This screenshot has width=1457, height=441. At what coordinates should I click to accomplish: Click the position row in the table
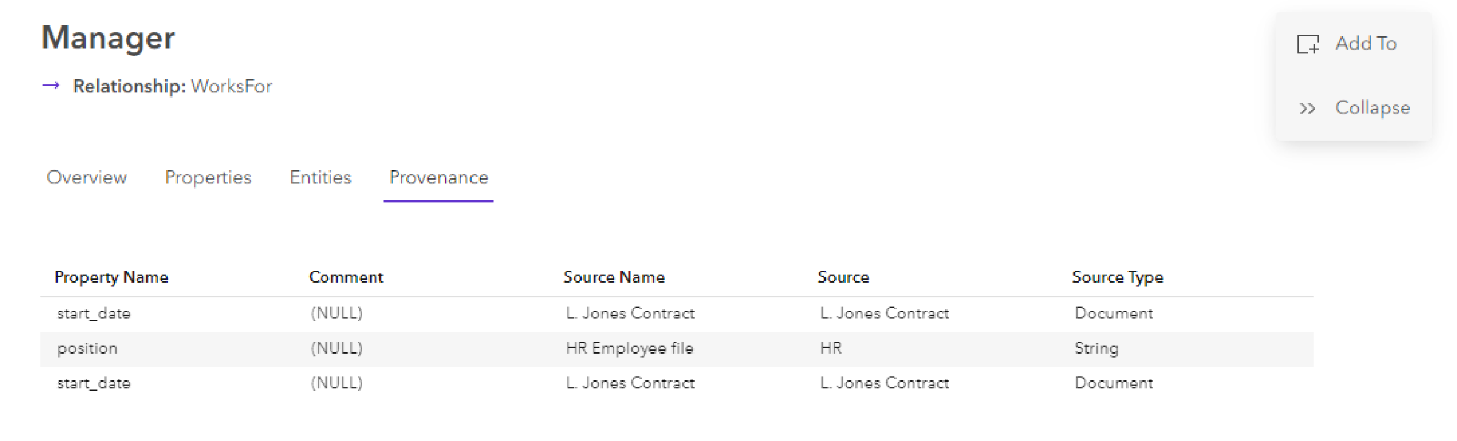point(87,348)
